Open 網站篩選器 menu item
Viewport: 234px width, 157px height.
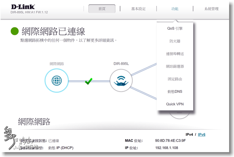pos(175,66)
